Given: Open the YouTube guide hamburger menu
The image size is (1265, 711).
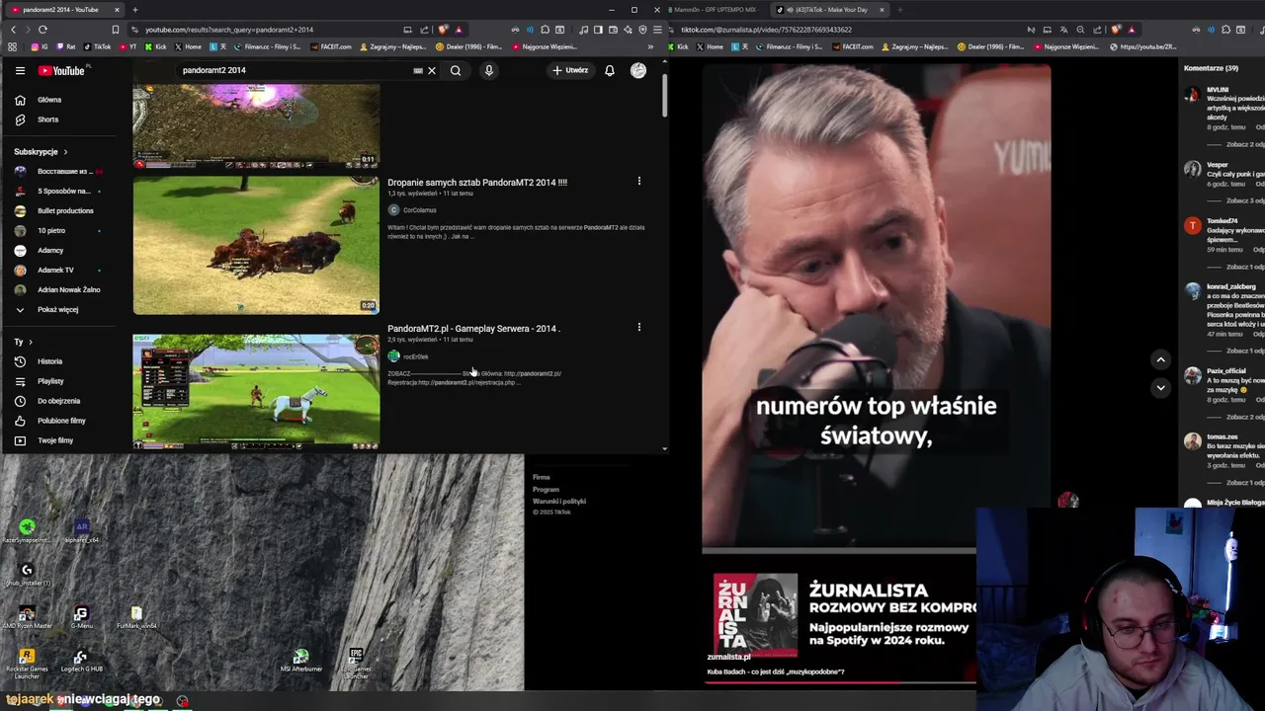Looking at the screenshot, I should coord(20,70).
